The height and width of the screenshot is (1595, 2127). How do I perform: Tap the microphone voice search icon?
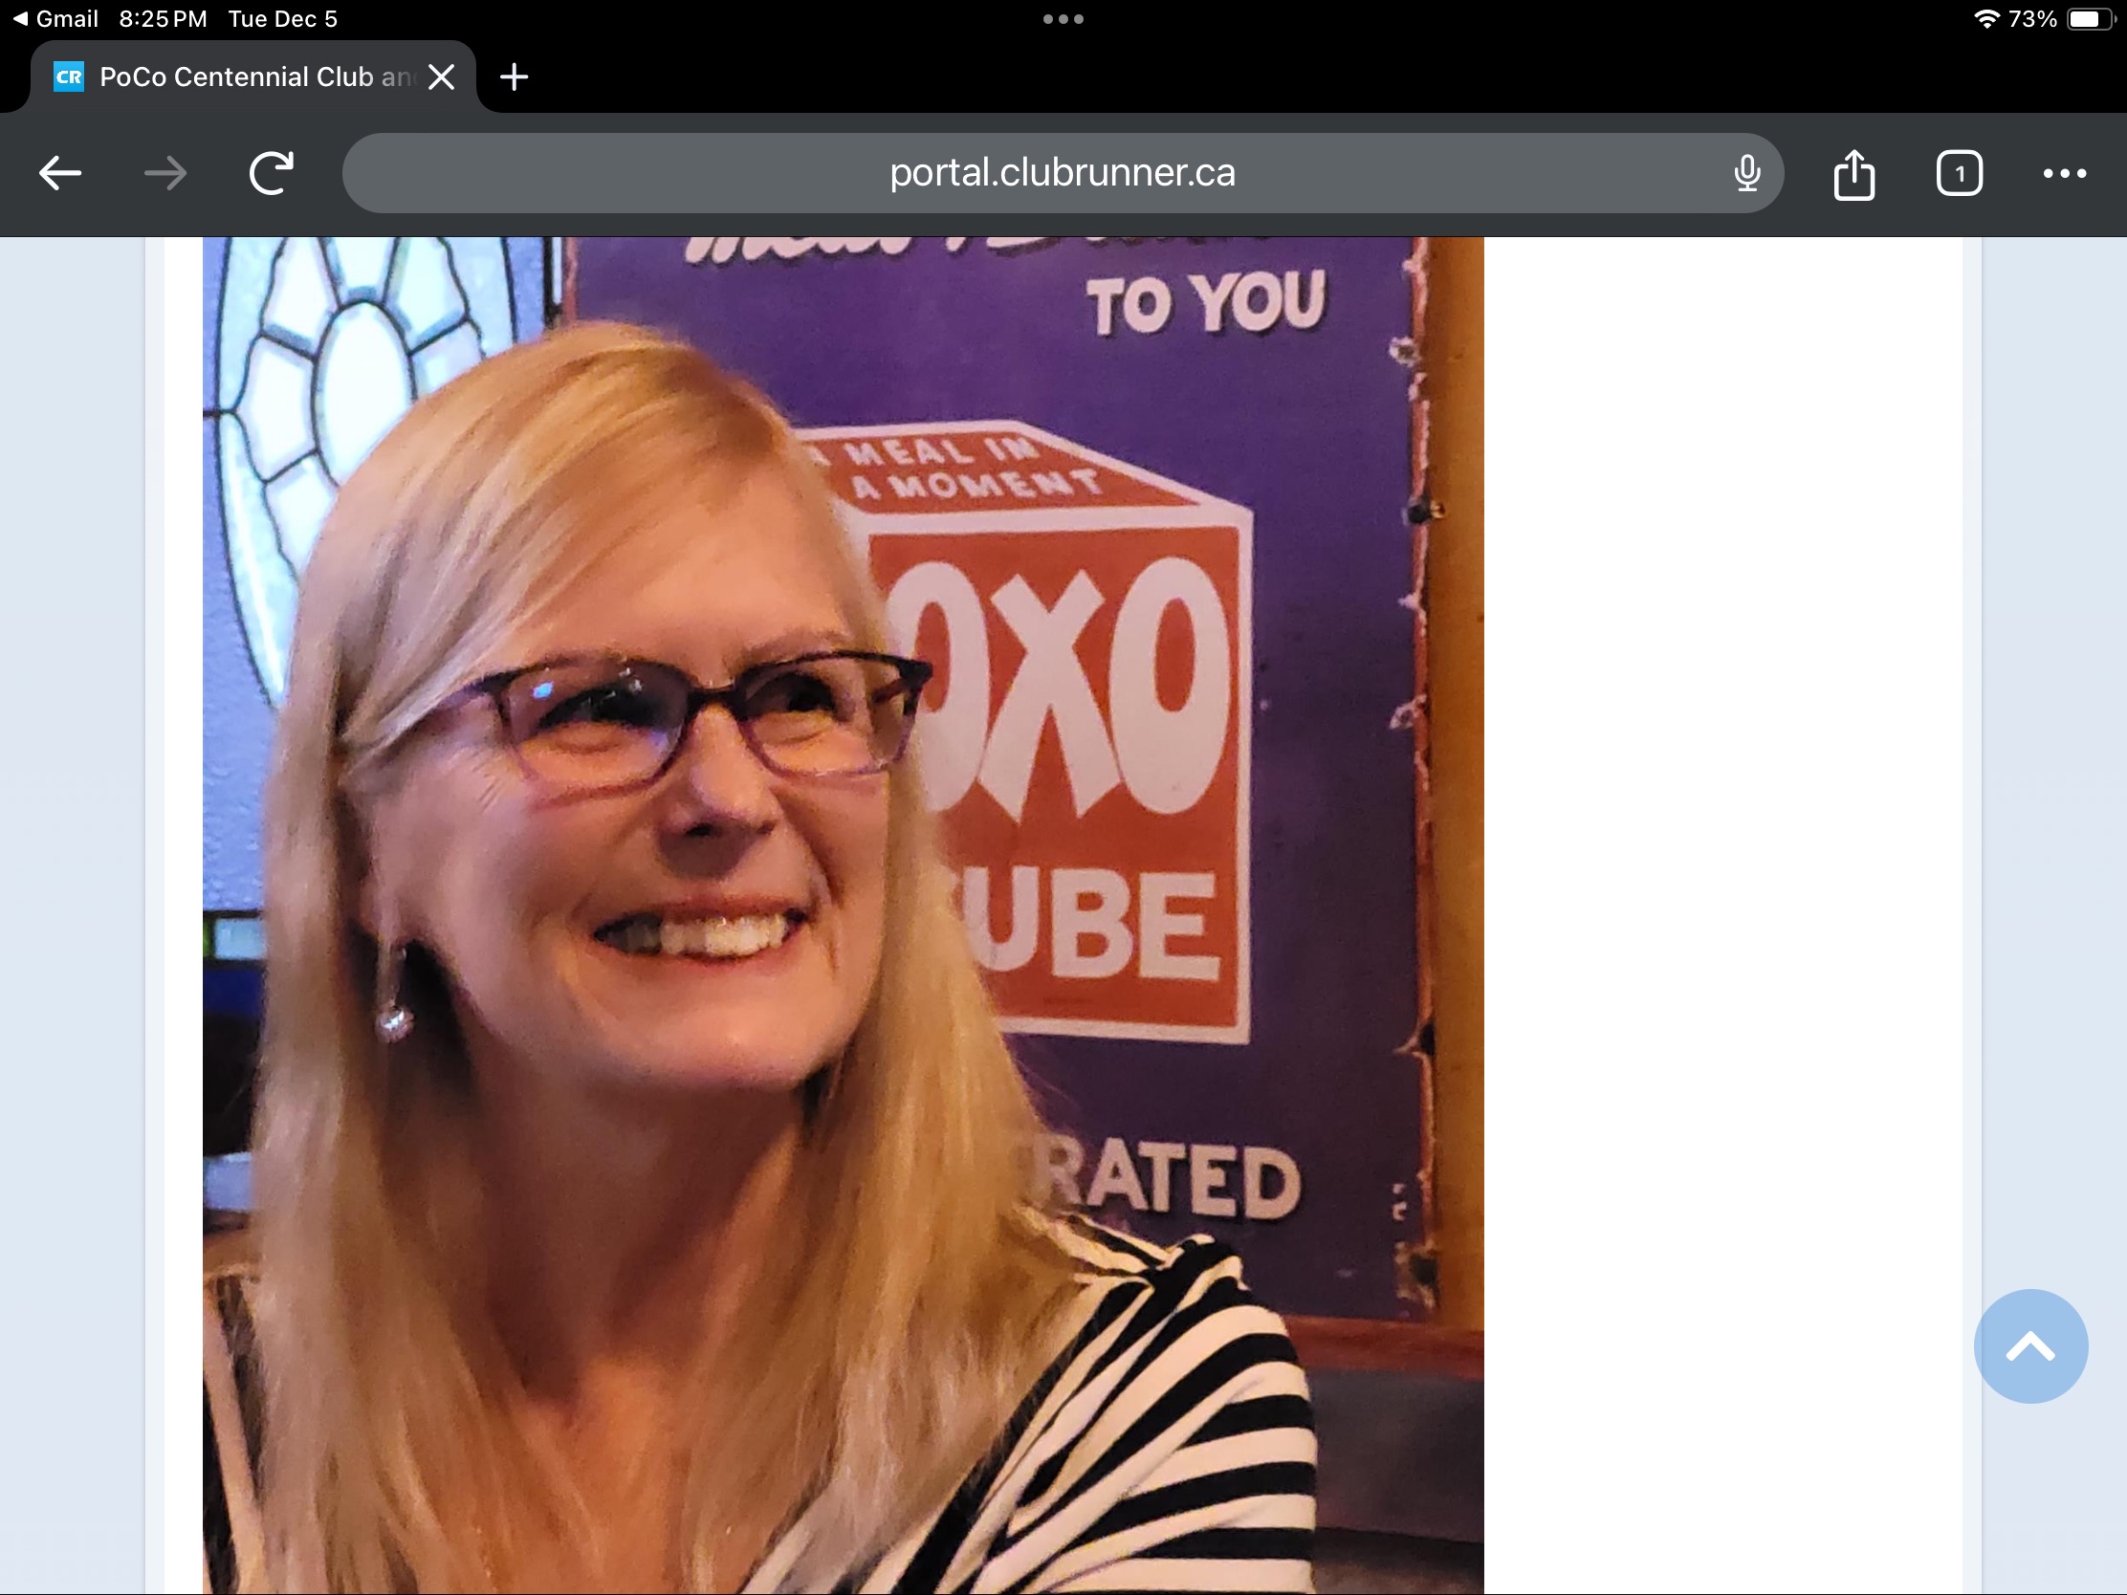click(1746, 174)
